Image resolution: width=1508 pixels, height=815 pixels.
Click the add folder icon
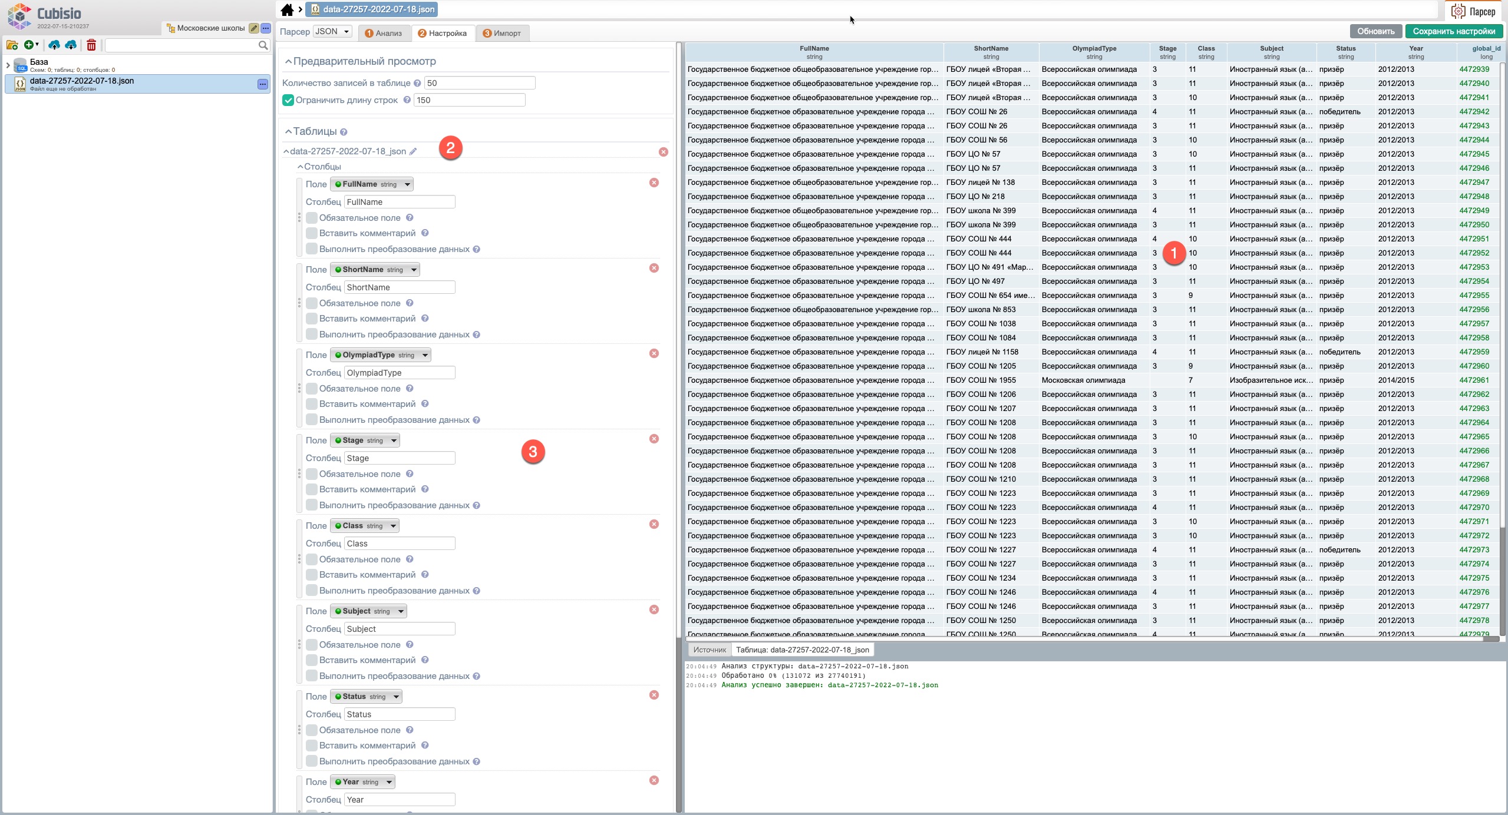tap(12, 45)
